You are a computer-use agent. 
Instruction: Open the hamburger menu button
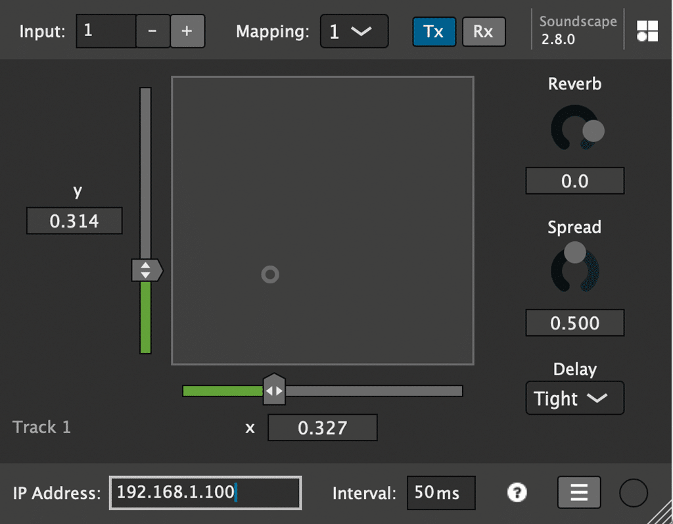pos(579,492)
